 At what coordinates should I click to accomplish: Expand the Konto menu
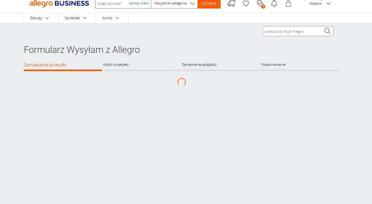click(111, 18)
